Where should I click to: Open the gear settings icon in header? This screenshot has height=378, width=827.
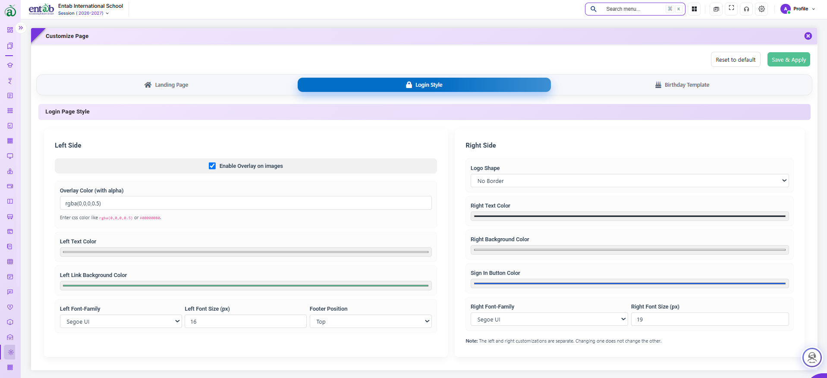762,9
